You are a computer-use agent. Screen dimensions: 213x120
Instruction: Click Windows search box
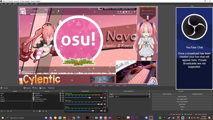(24, 118)
